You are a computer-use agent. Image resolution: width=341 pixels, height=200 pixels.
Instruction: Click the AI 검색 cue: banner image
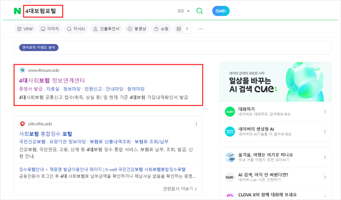coord(275,82)
